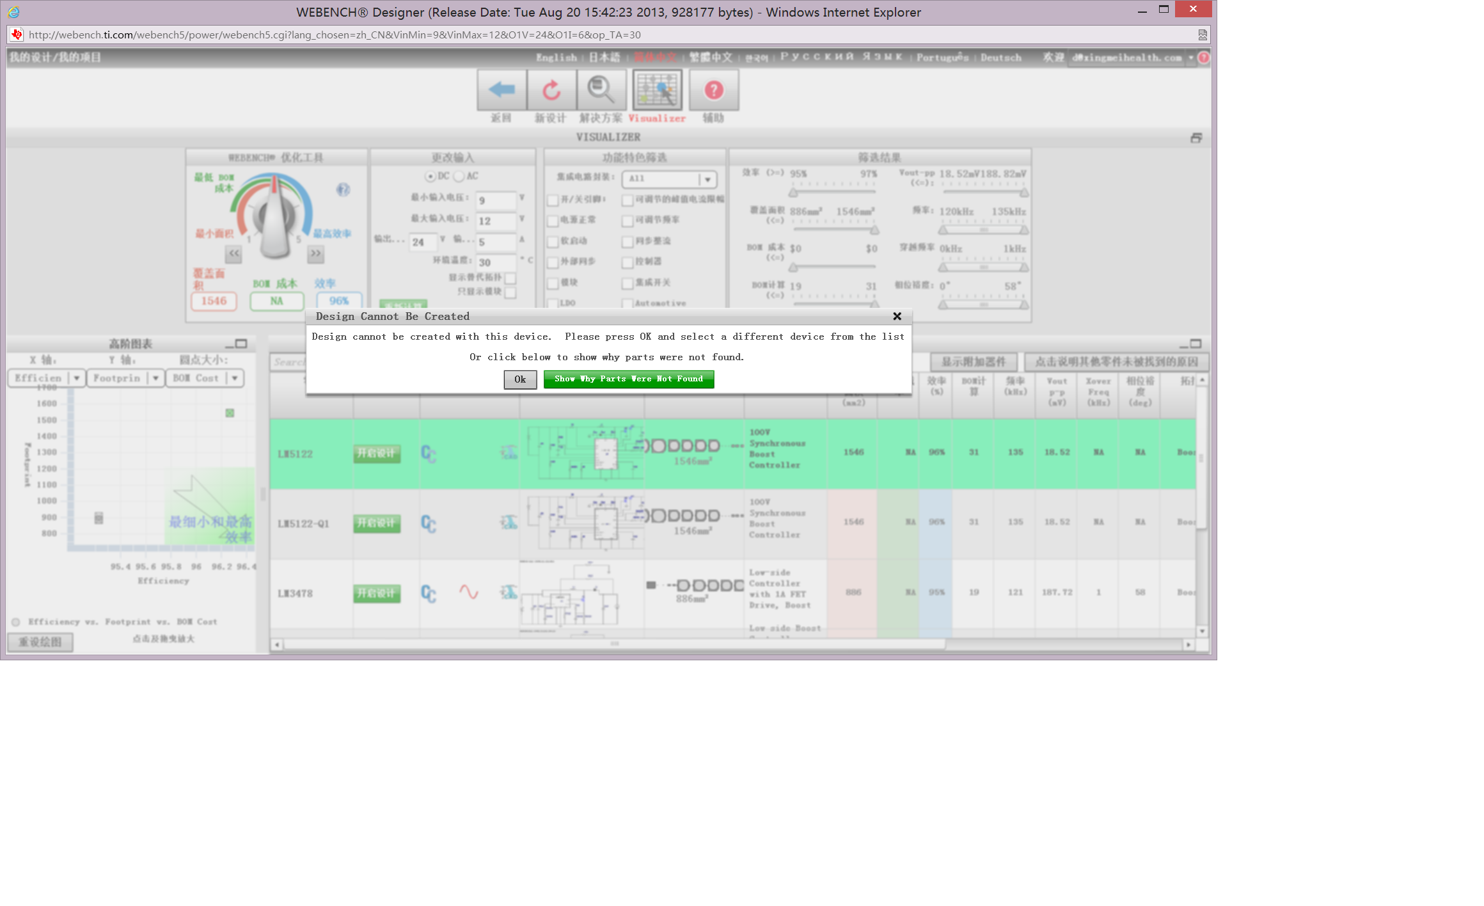The height and width of the screenshot is (906, 1484).
Task: Enable the Automotive checkbox
Action: click(x=628, y=303)
